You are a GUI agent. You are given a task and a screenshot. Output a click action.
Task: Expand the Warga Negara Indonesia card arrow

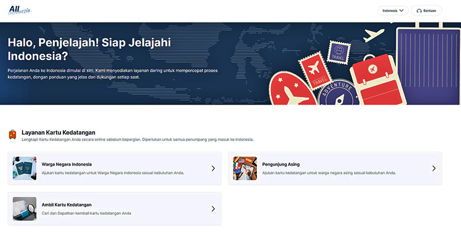[x=213, y=168]
